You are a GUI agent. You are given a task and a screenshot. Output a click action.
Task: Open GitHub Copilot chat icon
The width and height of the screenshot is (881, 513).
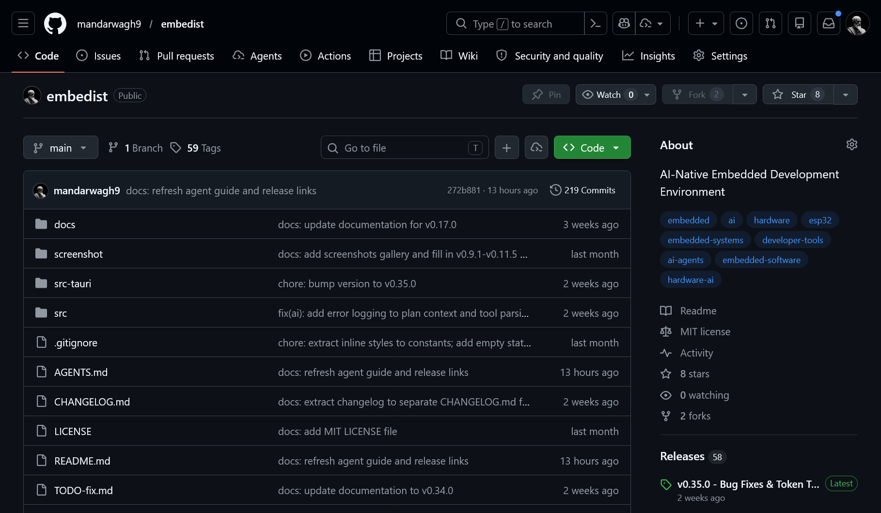click(624, 23)
